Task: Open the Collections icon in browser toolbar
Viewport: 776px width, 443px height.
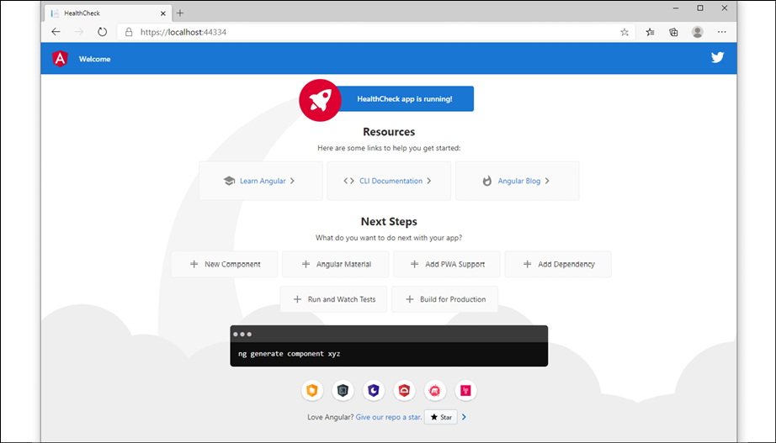Action: click(673, 32)
